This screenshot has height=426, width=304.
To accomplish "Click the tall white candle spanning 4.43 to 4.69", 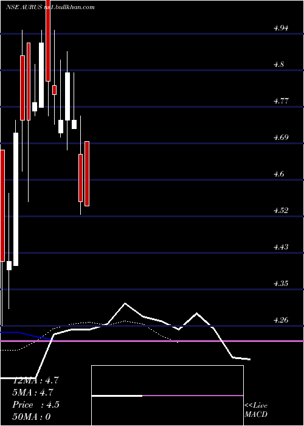I will click(16, 199).
